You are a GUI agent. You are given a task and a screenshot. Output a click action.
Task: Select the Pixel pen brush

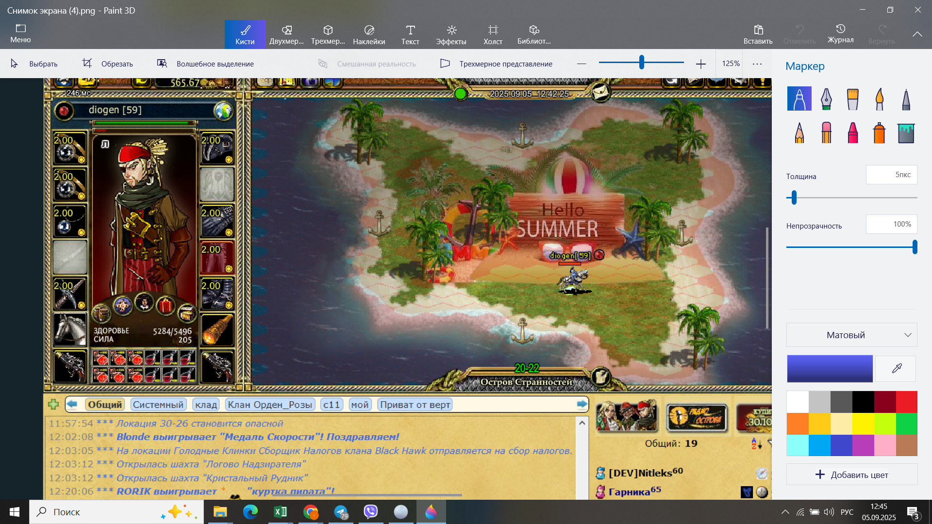tap(906, 99)
